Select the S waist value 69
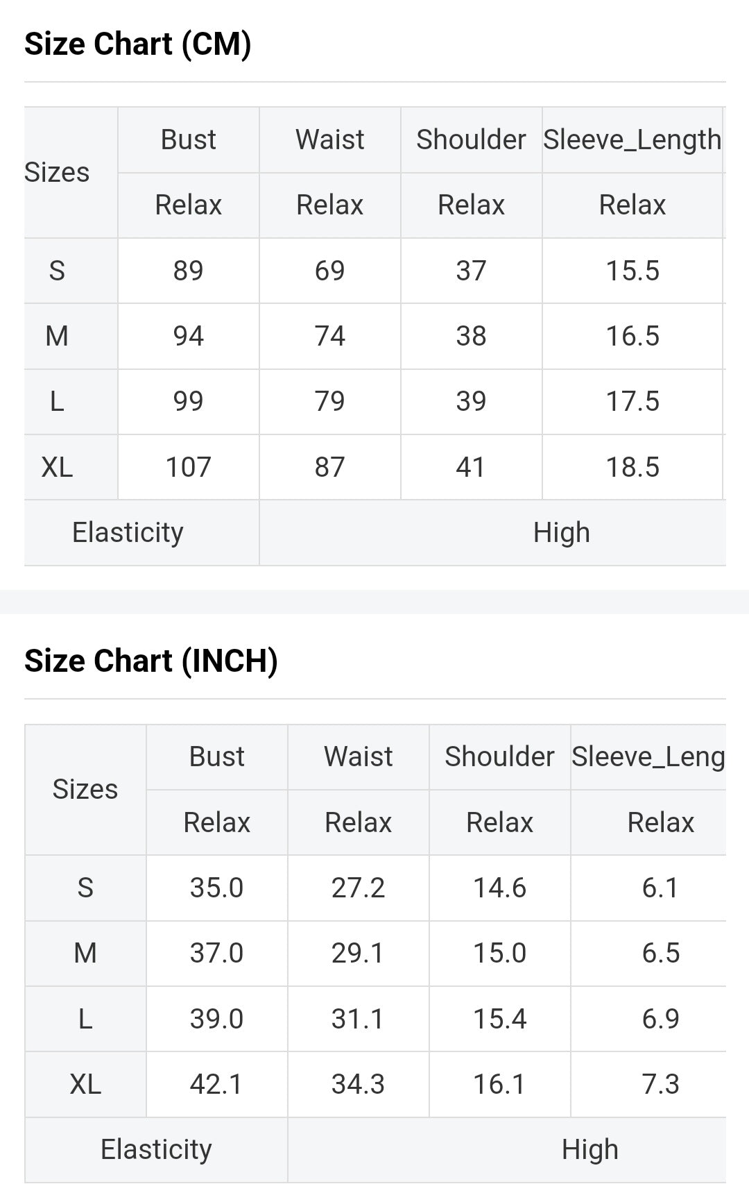Viewport: 749px width, 1184px height. point(329,271)
